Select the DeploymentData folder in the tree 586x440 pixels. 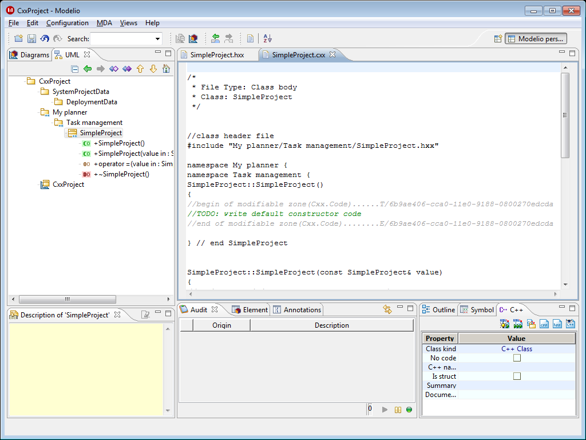[x=92, y=102]
